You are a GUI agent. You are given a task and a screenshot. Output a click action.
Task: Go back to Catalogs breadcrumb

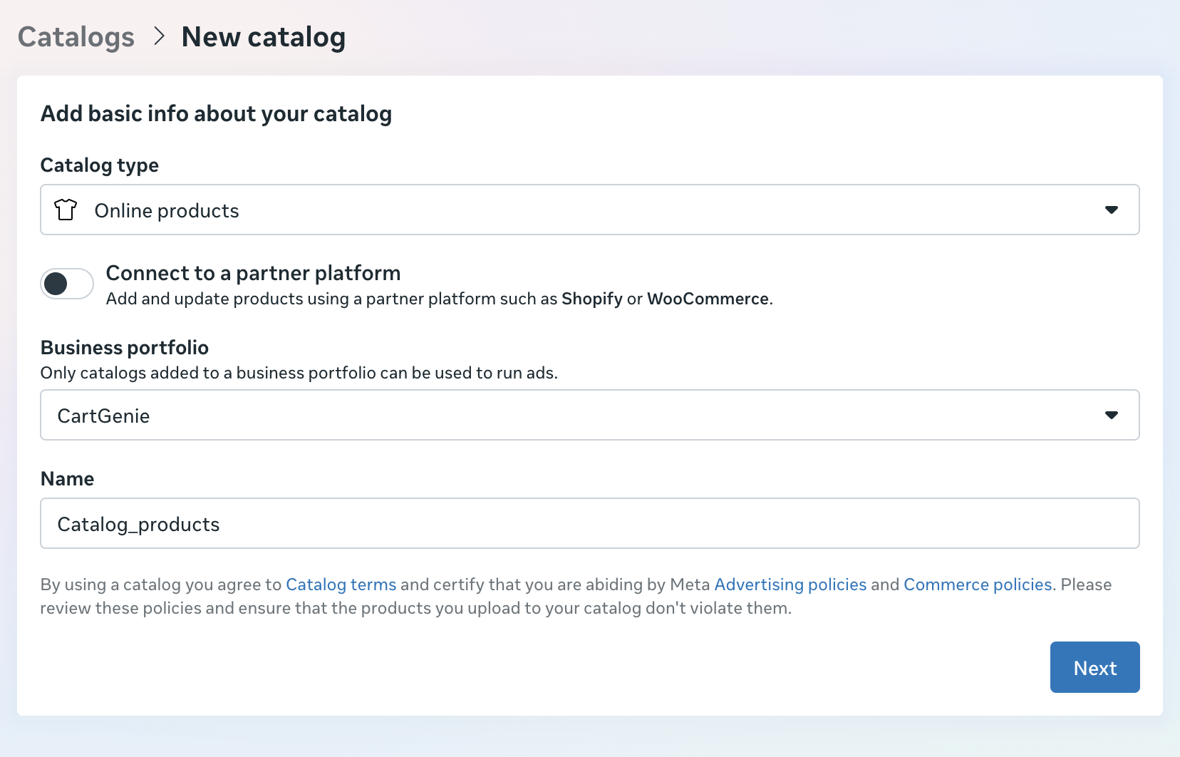point(76,37)
